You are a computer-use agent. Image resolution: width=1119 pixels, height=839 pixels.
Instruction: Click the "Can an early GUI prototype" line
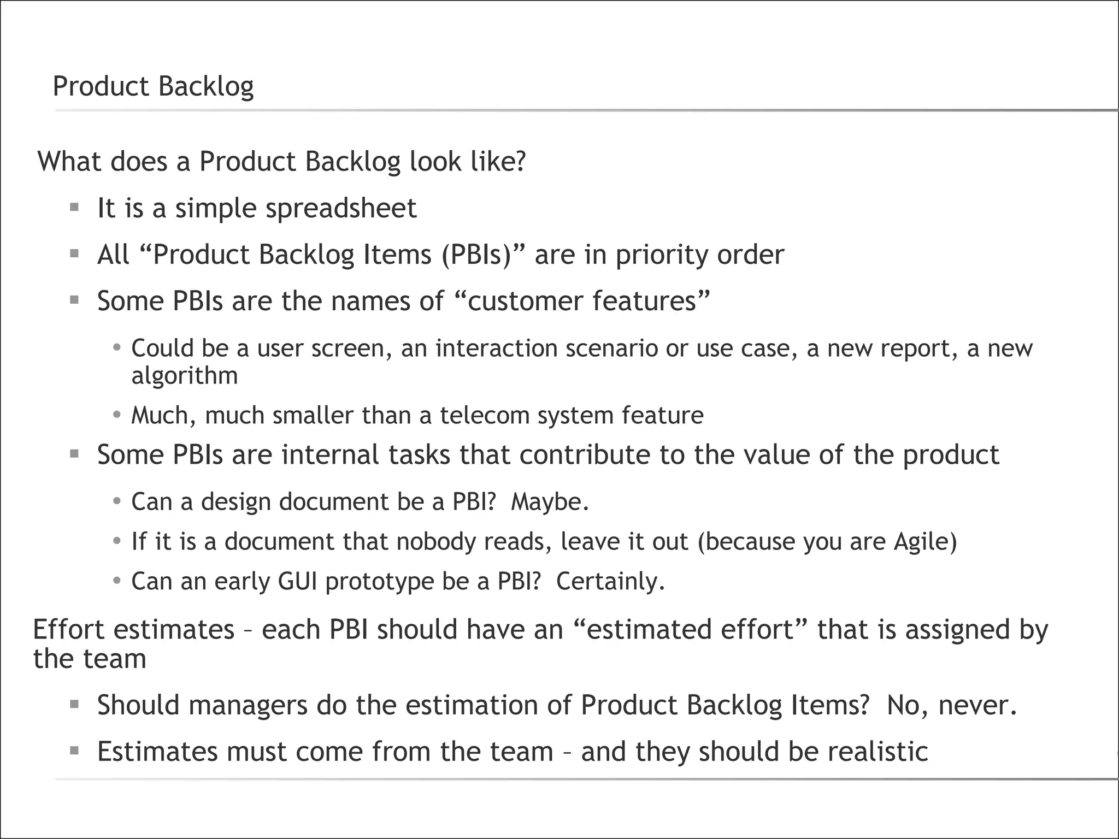pyautogui.click(x=398, y=581)
